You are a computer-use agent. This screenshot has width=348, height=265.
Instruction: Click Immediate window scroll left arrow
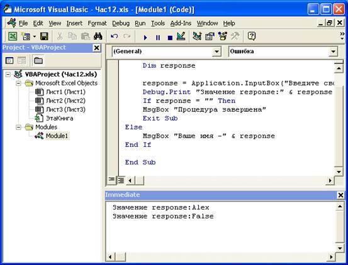(110, 257)
